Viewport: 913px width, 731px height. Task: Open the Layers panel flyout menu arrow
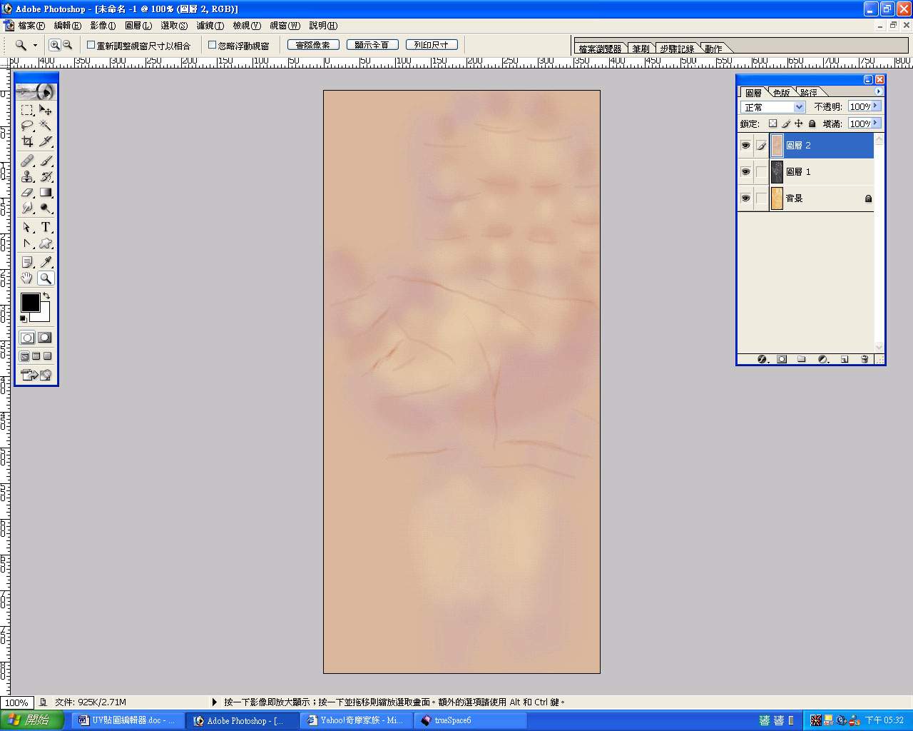tap(878, 91)
